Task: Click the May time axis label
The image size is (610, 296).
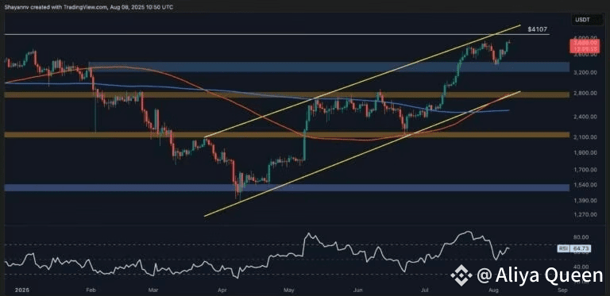Action: click(289, 290)
